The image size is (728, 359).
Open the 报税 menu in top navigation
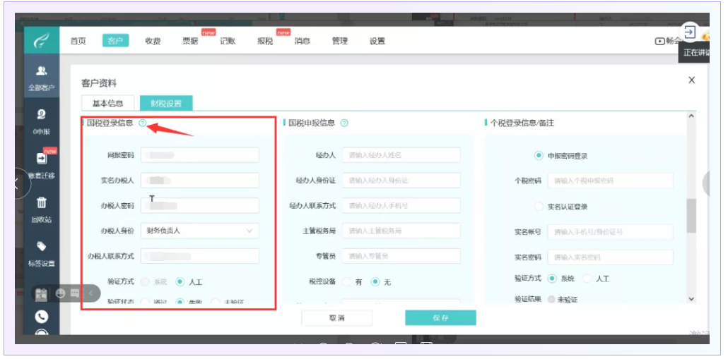[x=265, y=41]
